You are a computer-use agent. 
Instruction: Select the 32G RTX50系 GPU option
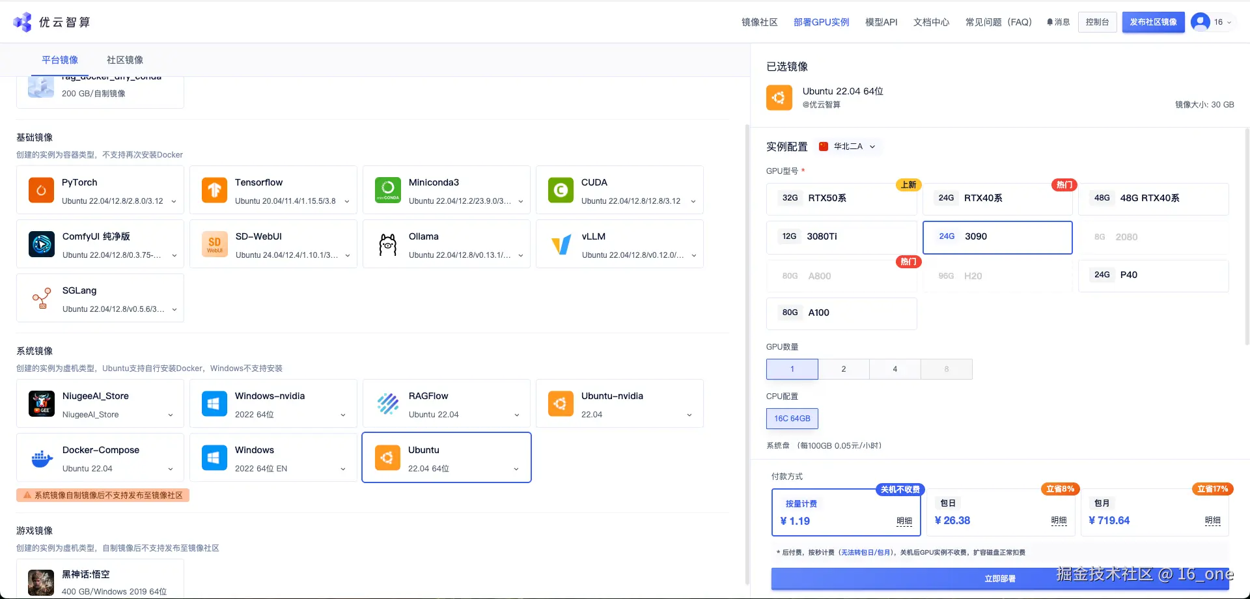tap(841, 198)
